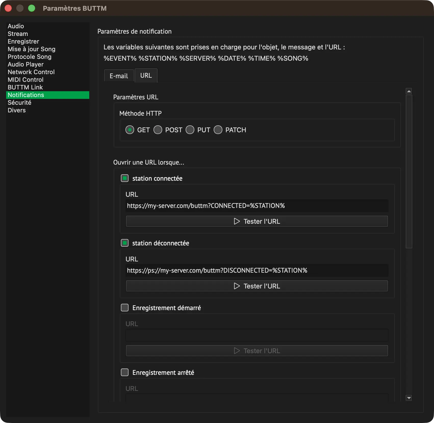Enable the Enregistrement arrêté checkbox

click(125, 373)
